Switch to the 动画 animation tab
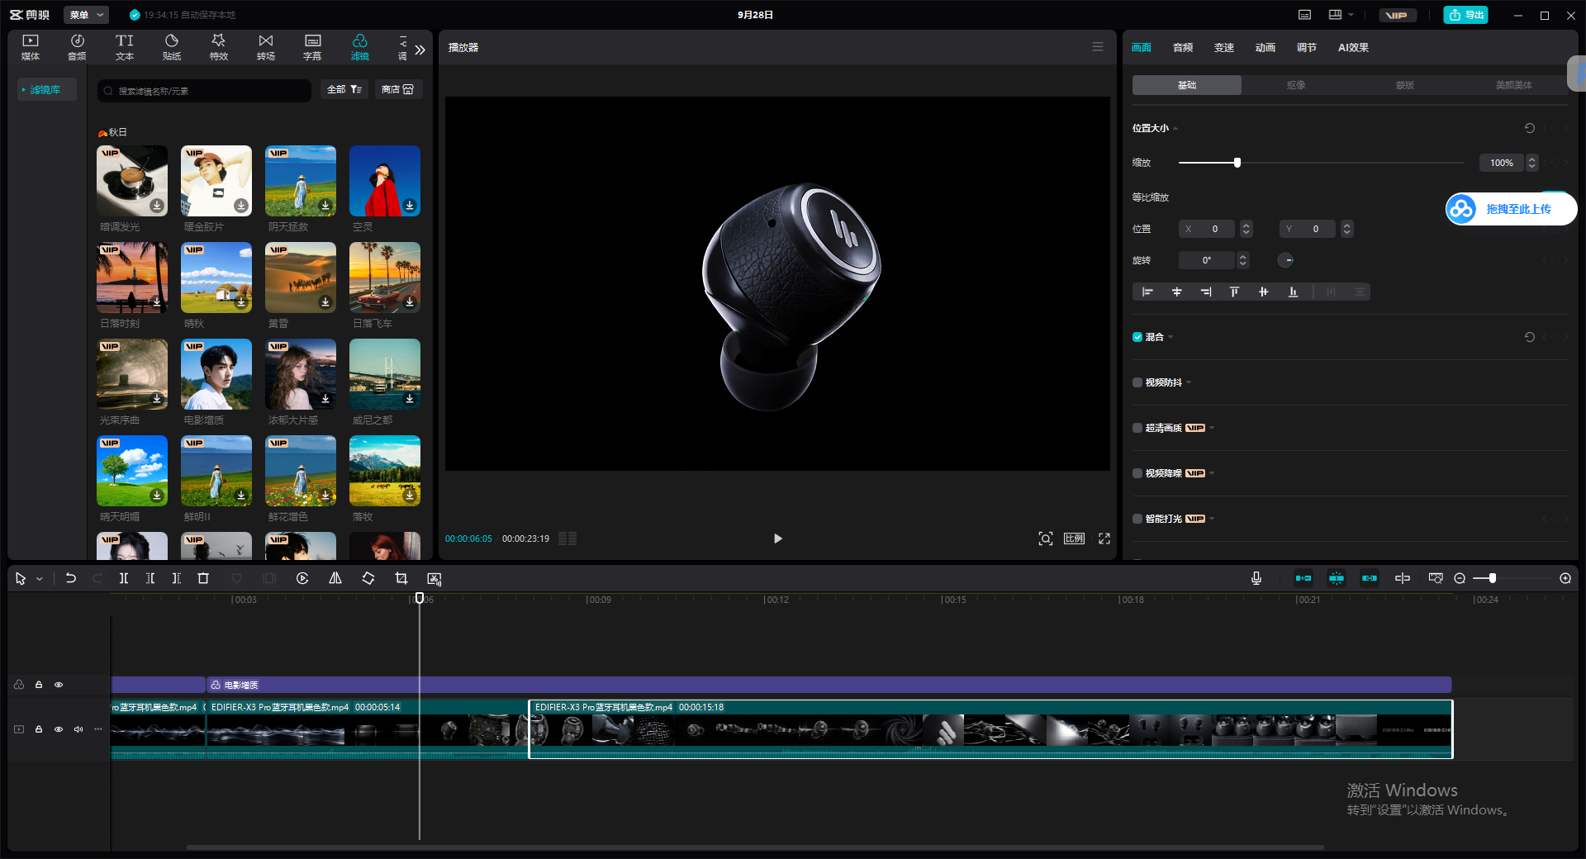1586x859 pixels. click(x=1265, y=48)
